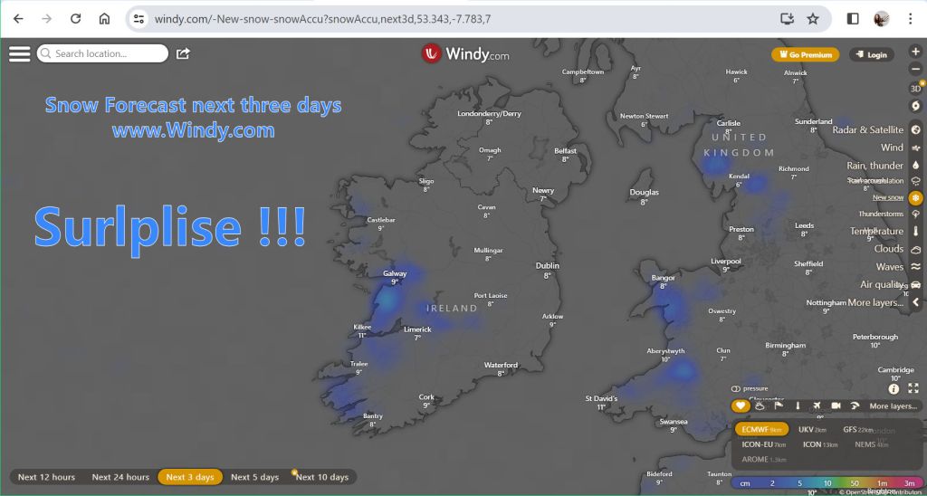This screenshot has height=496, width=927.
Task: Select the Next 24 hours range
Action: pyautogui.click(x=120, y=477)
